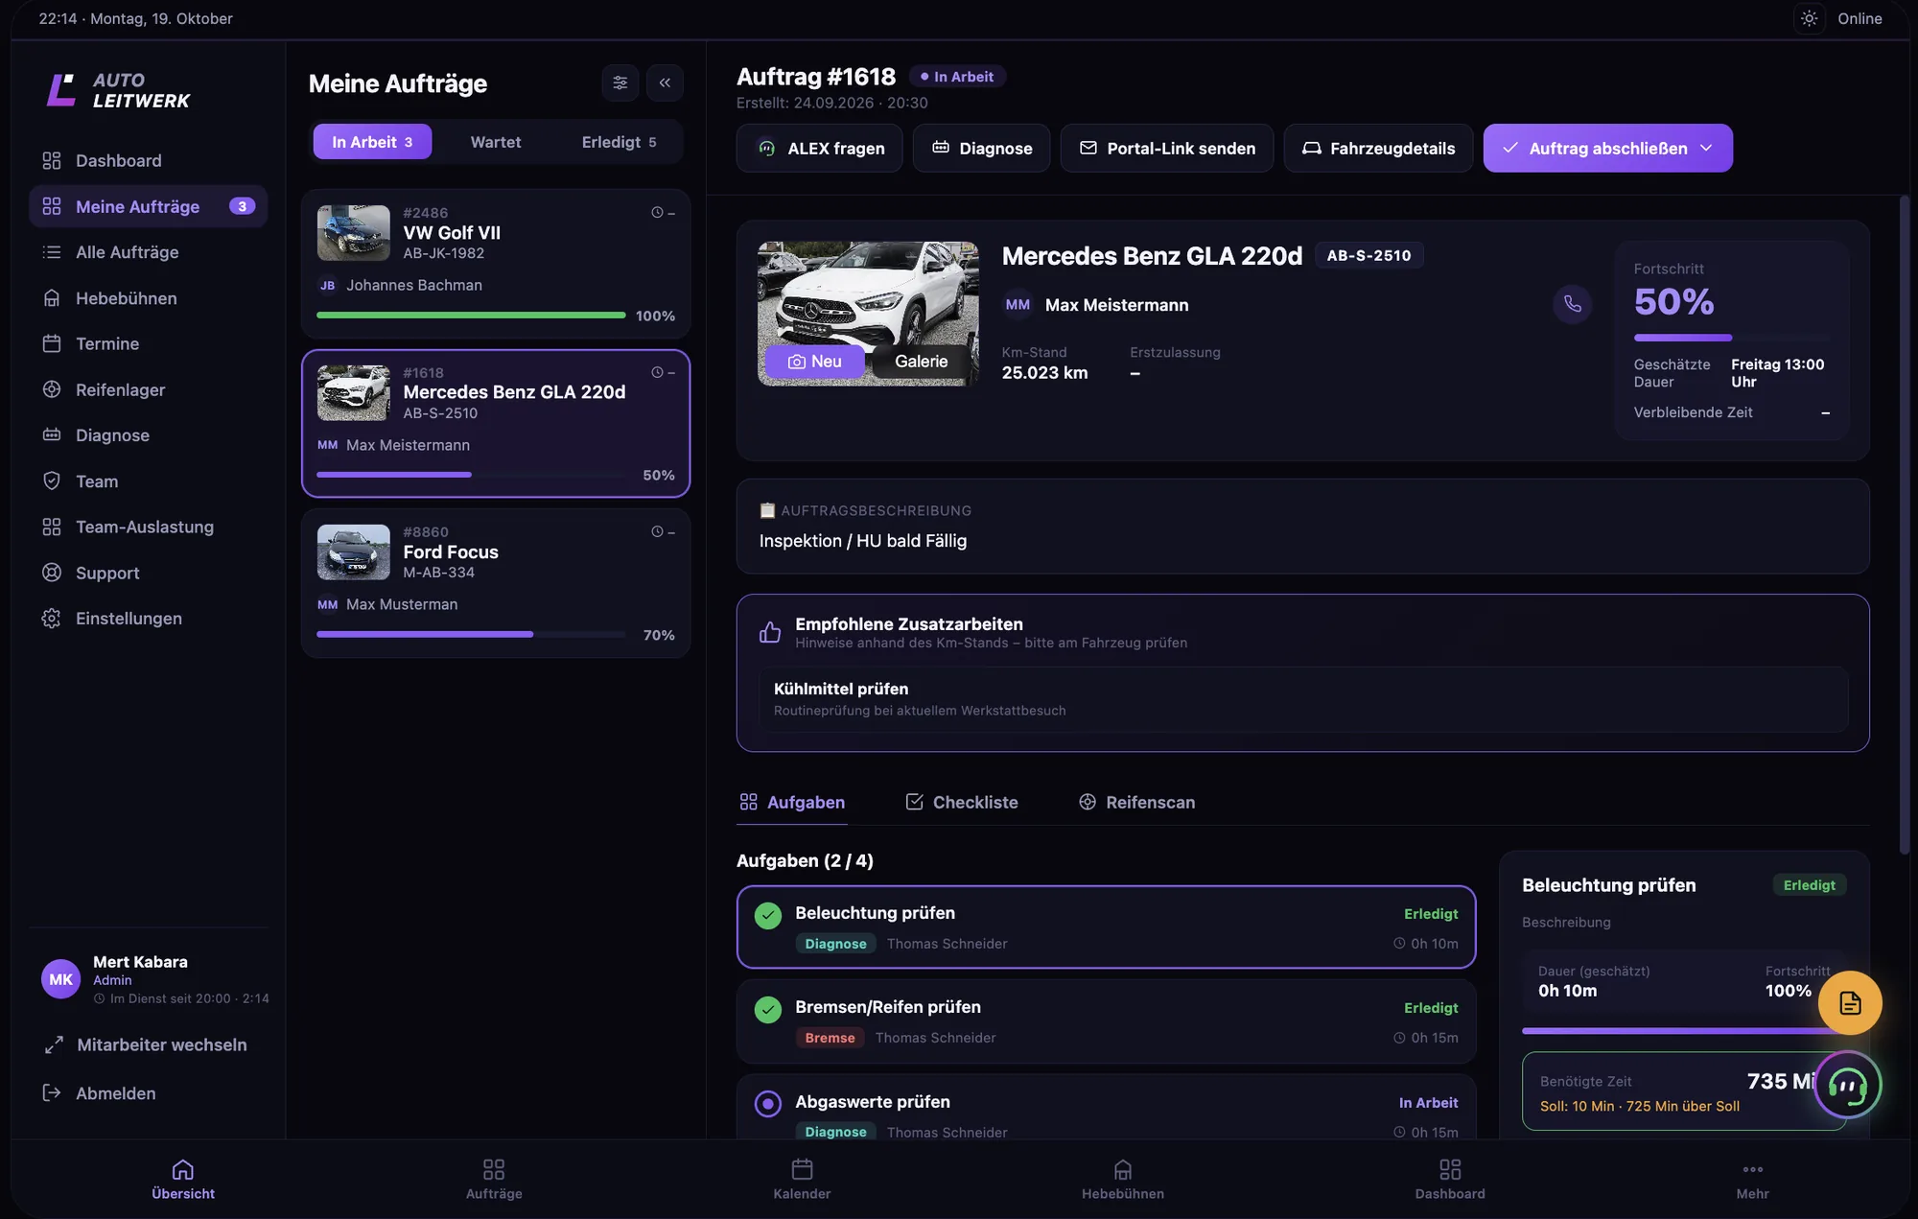The width and height of the screenshot is (1918, 1219).
Task: Open Reifenlager from the sidebar
Action: (148, 389)
